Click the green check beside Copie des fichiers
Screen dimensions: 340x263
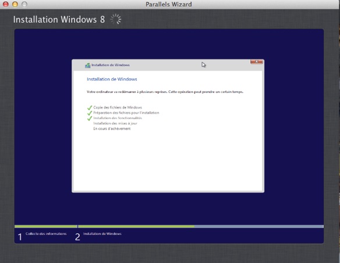pos(90,107)
